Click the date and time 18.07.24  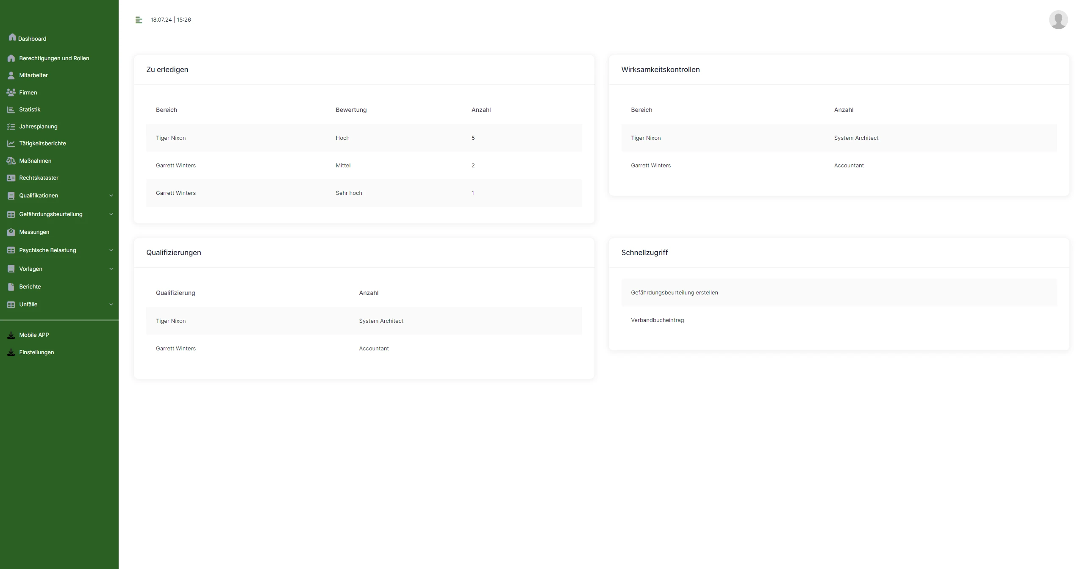pos(171,20)
